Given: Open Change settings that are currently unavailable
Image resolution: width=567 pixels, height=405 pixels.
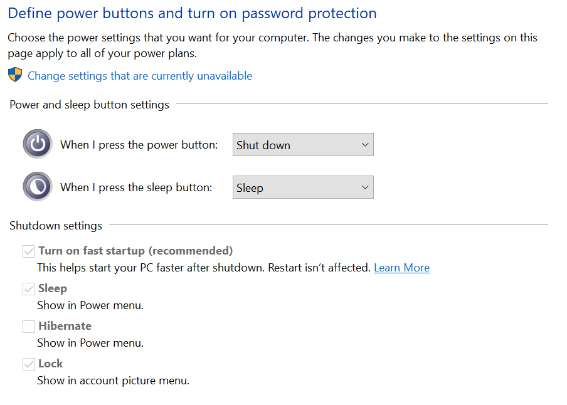Looking at the screenshot, I should pos(140,76).
